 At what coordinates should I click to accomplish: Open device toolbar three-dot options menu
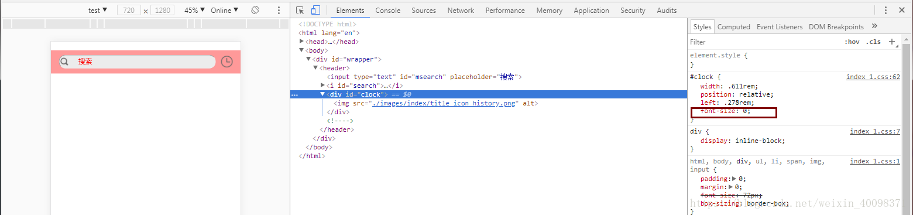click(279, 10)
